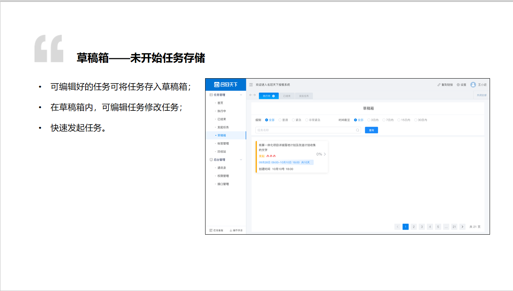Image resolution: width=513 pixels, height=291 pixels.
Task: Select 普通 level radio button
Action: tap(280, 120)
